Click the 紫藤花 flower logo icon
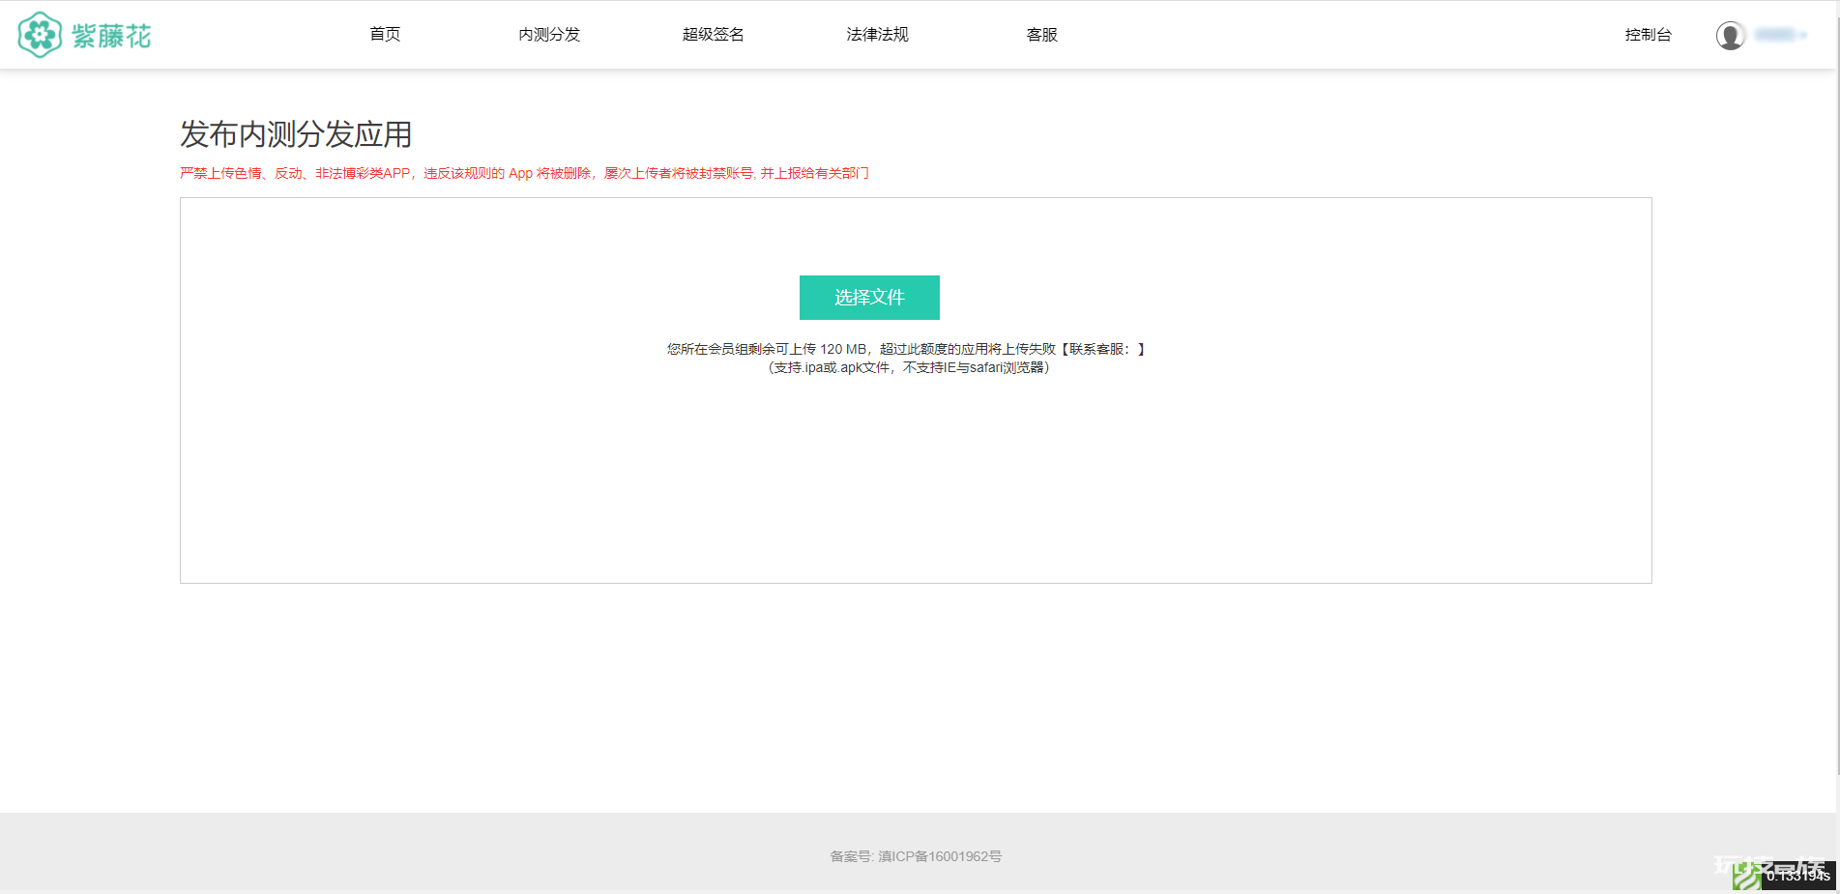This screenshot has width=1840, height=894. tap(40, 35)
